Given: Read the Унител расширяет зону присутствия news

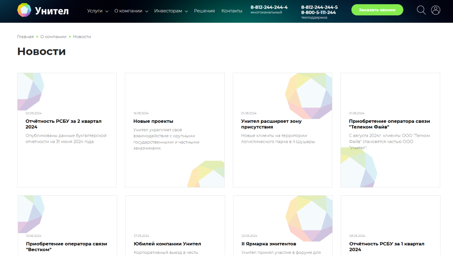Looking at the screenshot, I should click(271, 124).
